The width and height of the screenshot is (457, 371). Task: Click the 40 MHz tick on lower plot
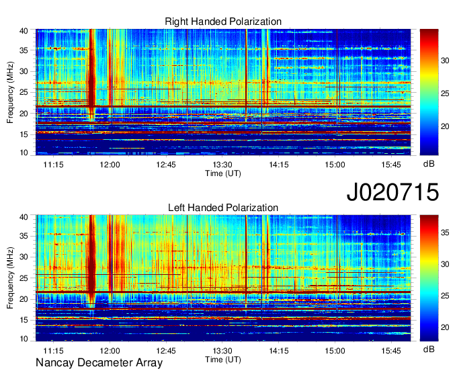pyautogui.click(x=24, y=217)
